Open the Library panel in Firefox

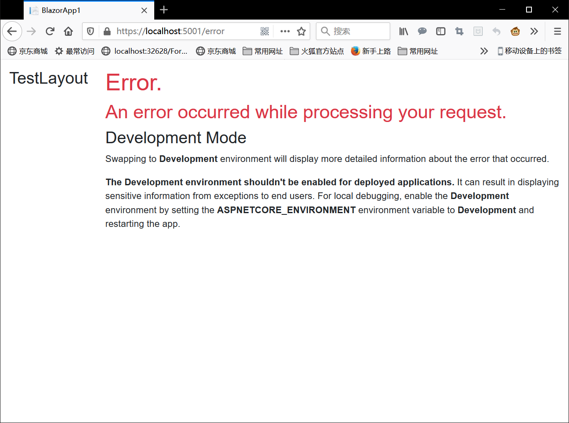click(x=403, y=31)
